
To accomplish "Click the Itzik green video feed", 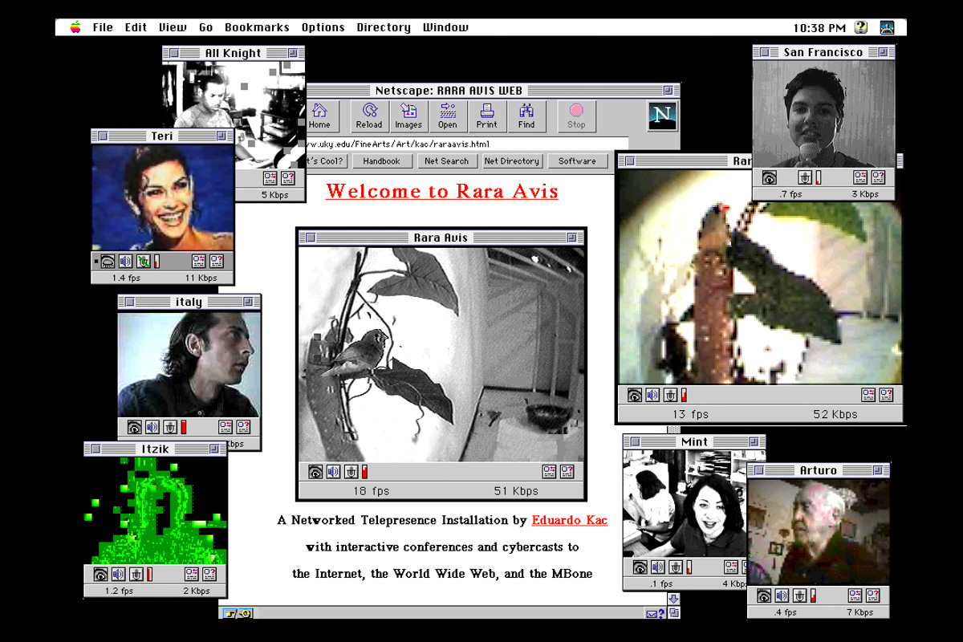I will click(x=156, y=510).
